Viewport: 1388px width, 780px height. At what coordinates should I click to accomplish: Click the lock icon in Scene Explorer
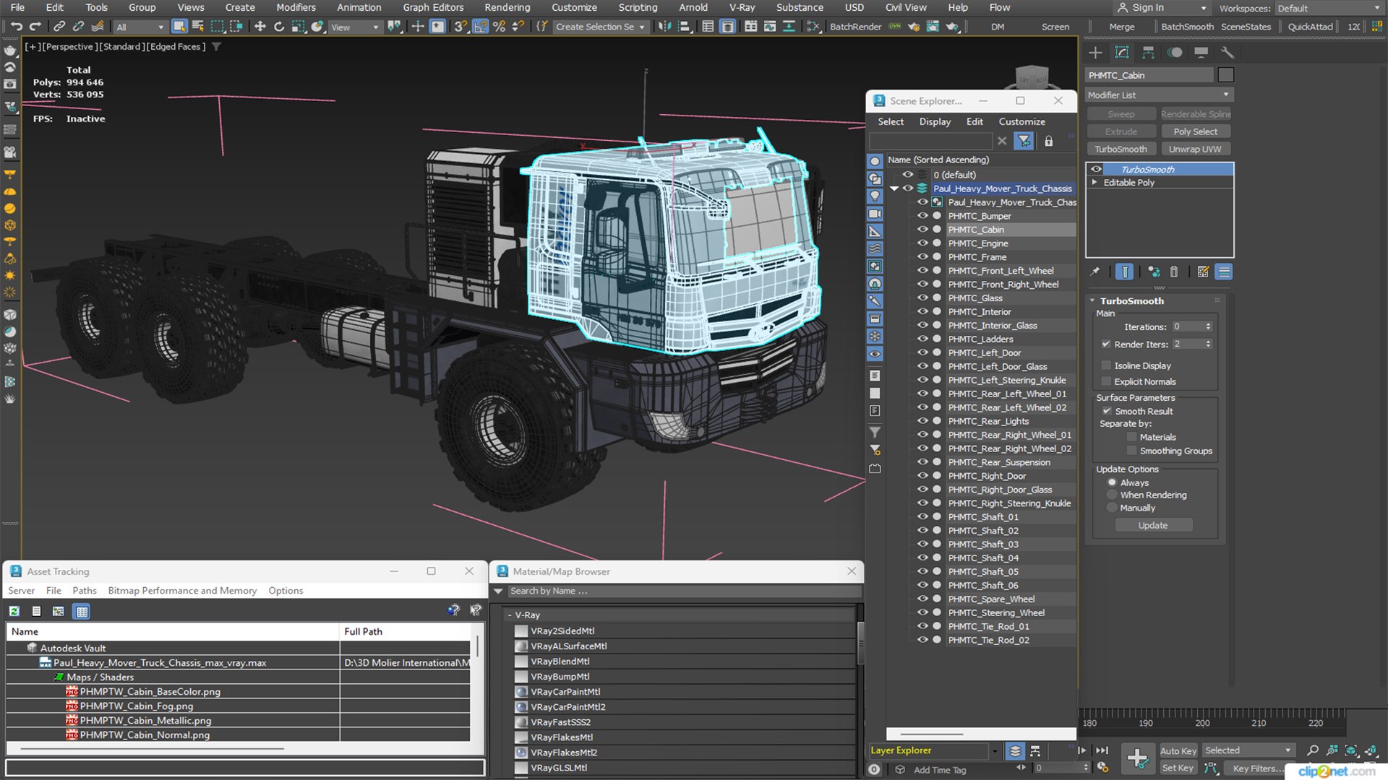click(x=1048, y=141)
